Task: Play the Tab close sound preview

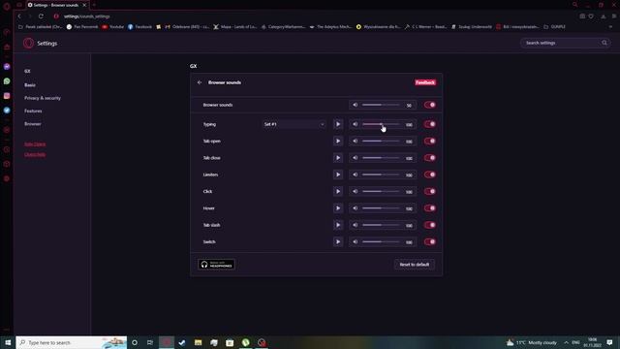Action: pos(338,158)
